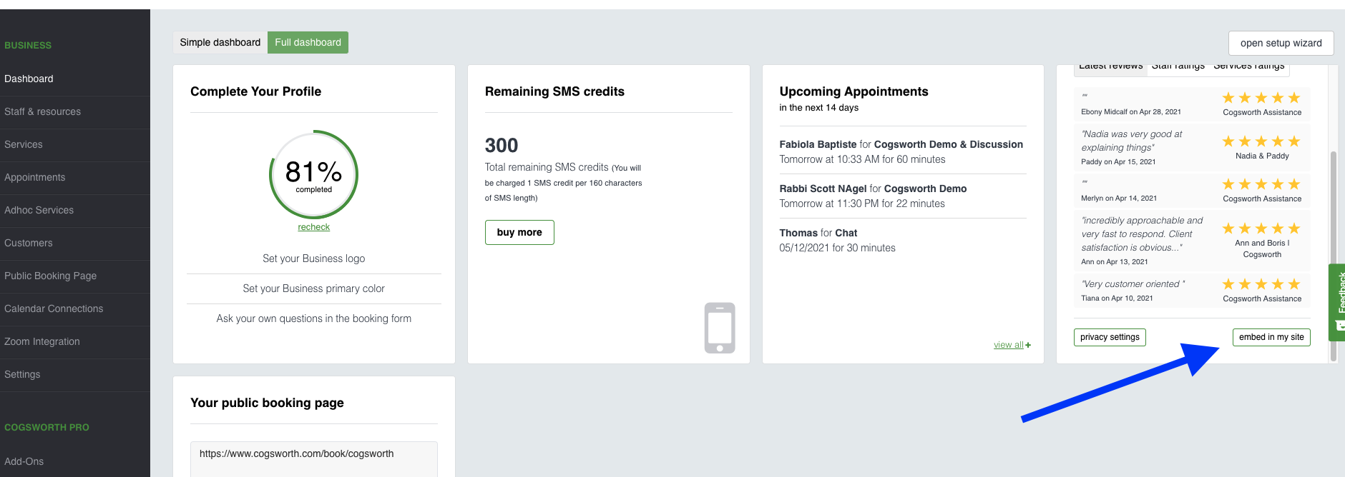This screenshot has height=477, width=1345.
Task: Select the Services ratings tab
Action: pos(1249,67)
